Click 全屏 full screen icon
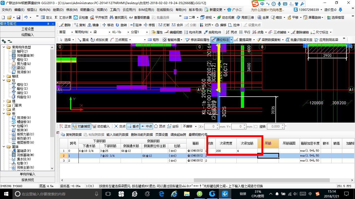The height and width of the screenshot is (199, 355). click(263, 17)
